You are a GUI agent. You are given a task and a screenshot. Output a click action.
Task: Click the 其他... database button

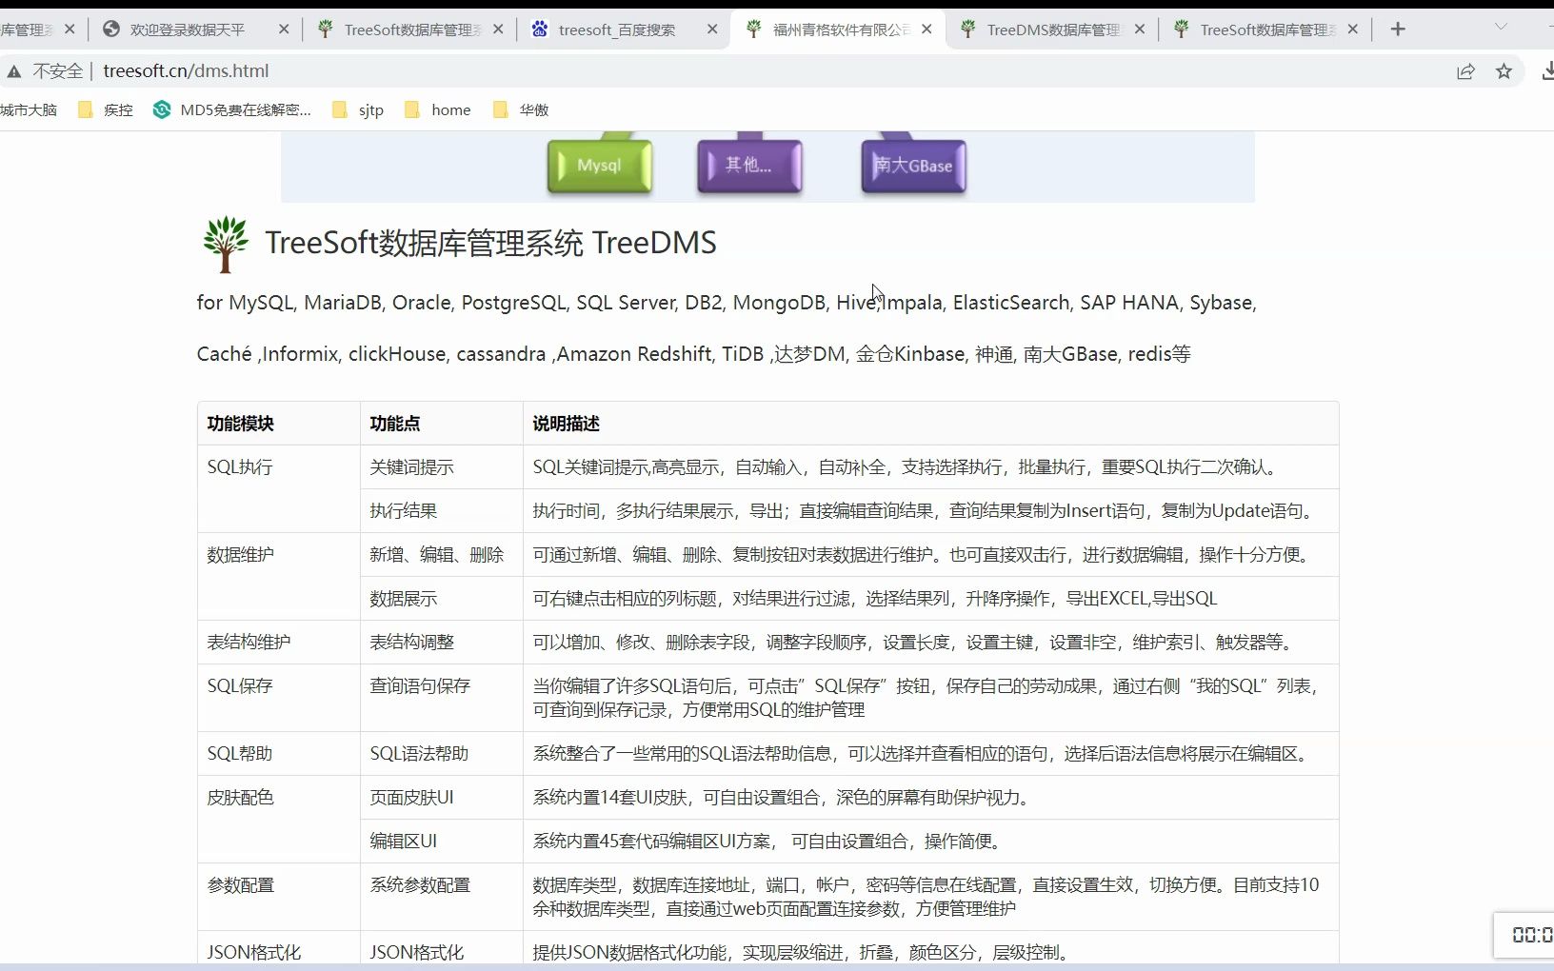[x=749, y=164]
